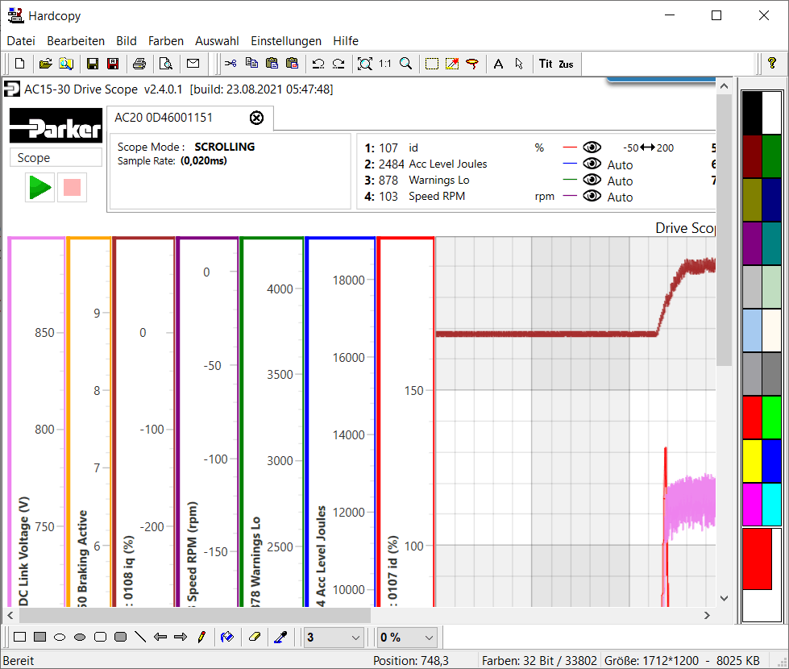Open the Auswahl menu
789x669 pixels.
(217, 41)
